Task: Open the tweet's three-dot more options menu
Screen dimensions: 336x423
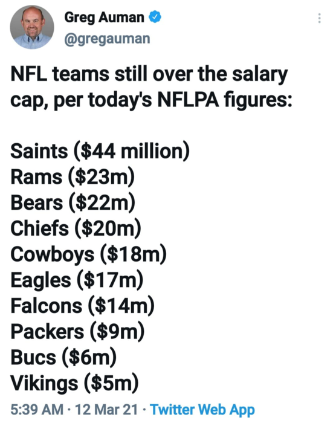Action: click(319, 18)
